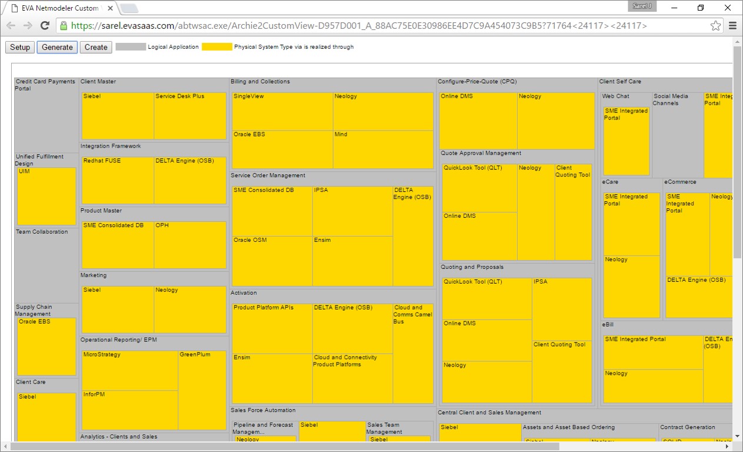Select the Mind box in Billing and Collections

(384, 149)
